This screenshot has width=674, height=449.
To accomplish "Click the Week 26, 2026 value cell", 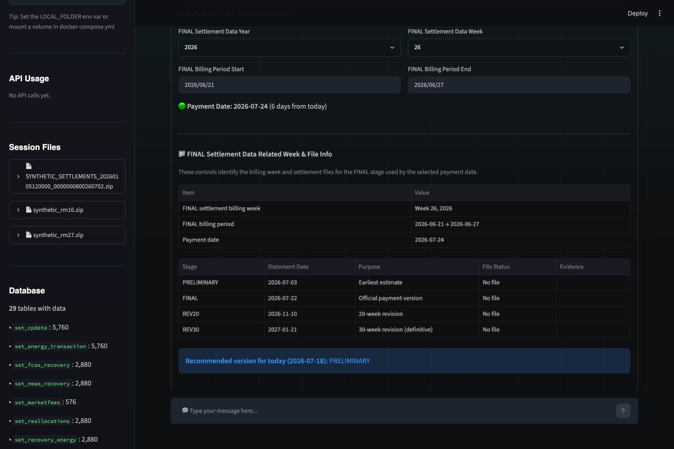I will [520, 208].
